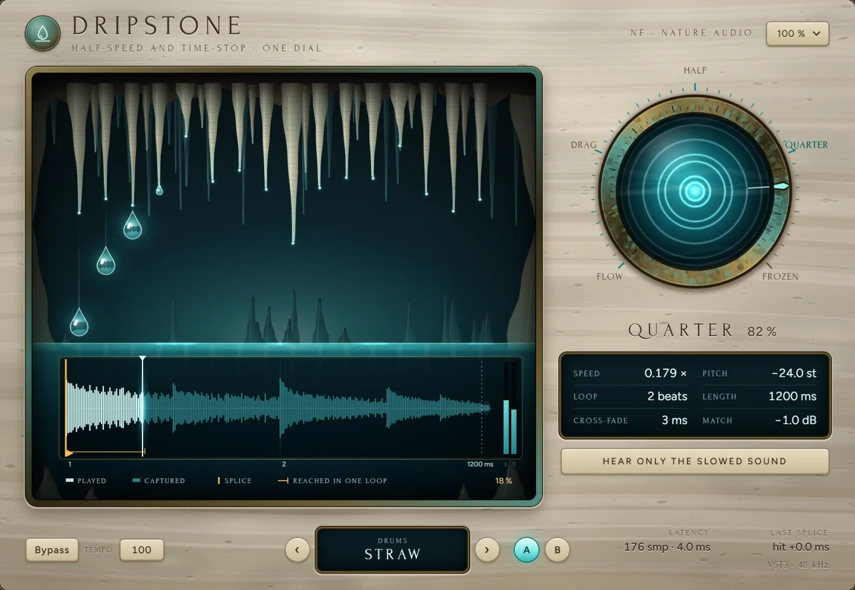Click the SPEED value 0.179 ×
This screenshot has height=590, width=855.
[665, 373]
